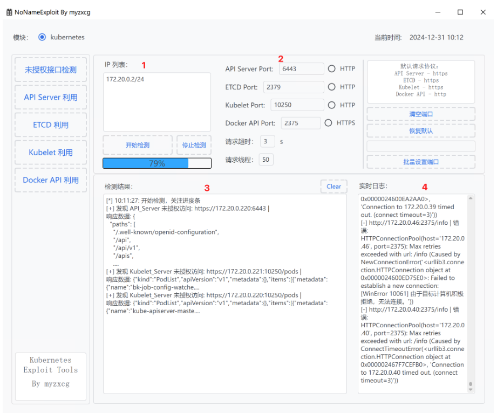The image size is (497, 413).
Task: Click the 停止检测 button
Action: click(194, 145)
